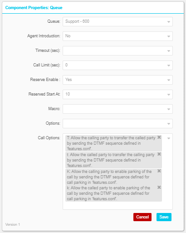Open the Queue dropdown arrow
The width and height of the screenshot is (186, 233).
click(169, 22)
